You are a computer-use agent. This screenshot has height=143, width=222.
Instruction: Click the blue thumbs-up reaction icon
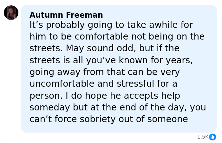(x=212, y=137)
